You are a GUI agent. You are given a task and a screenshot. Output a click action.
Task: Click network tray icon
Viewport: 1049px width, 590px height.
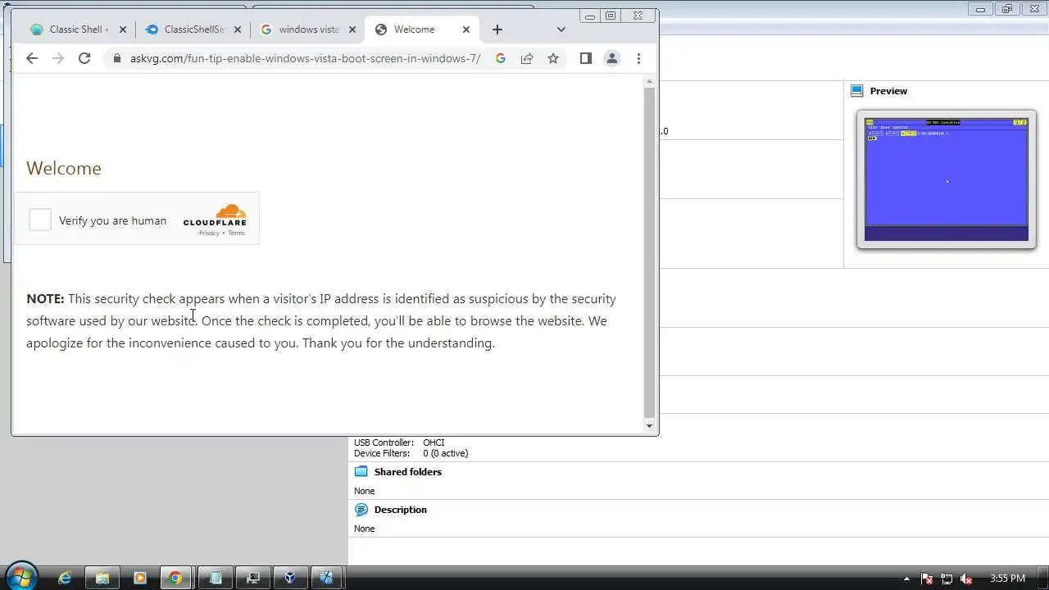coord(947,579)
